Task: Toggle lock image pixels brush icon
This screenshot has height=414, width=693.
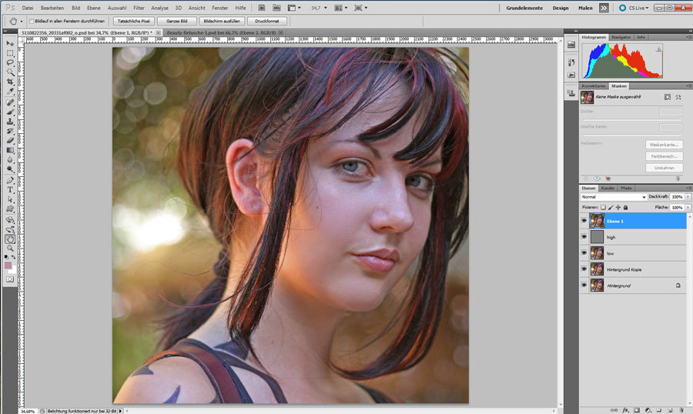Action: [x=611, y=207]
